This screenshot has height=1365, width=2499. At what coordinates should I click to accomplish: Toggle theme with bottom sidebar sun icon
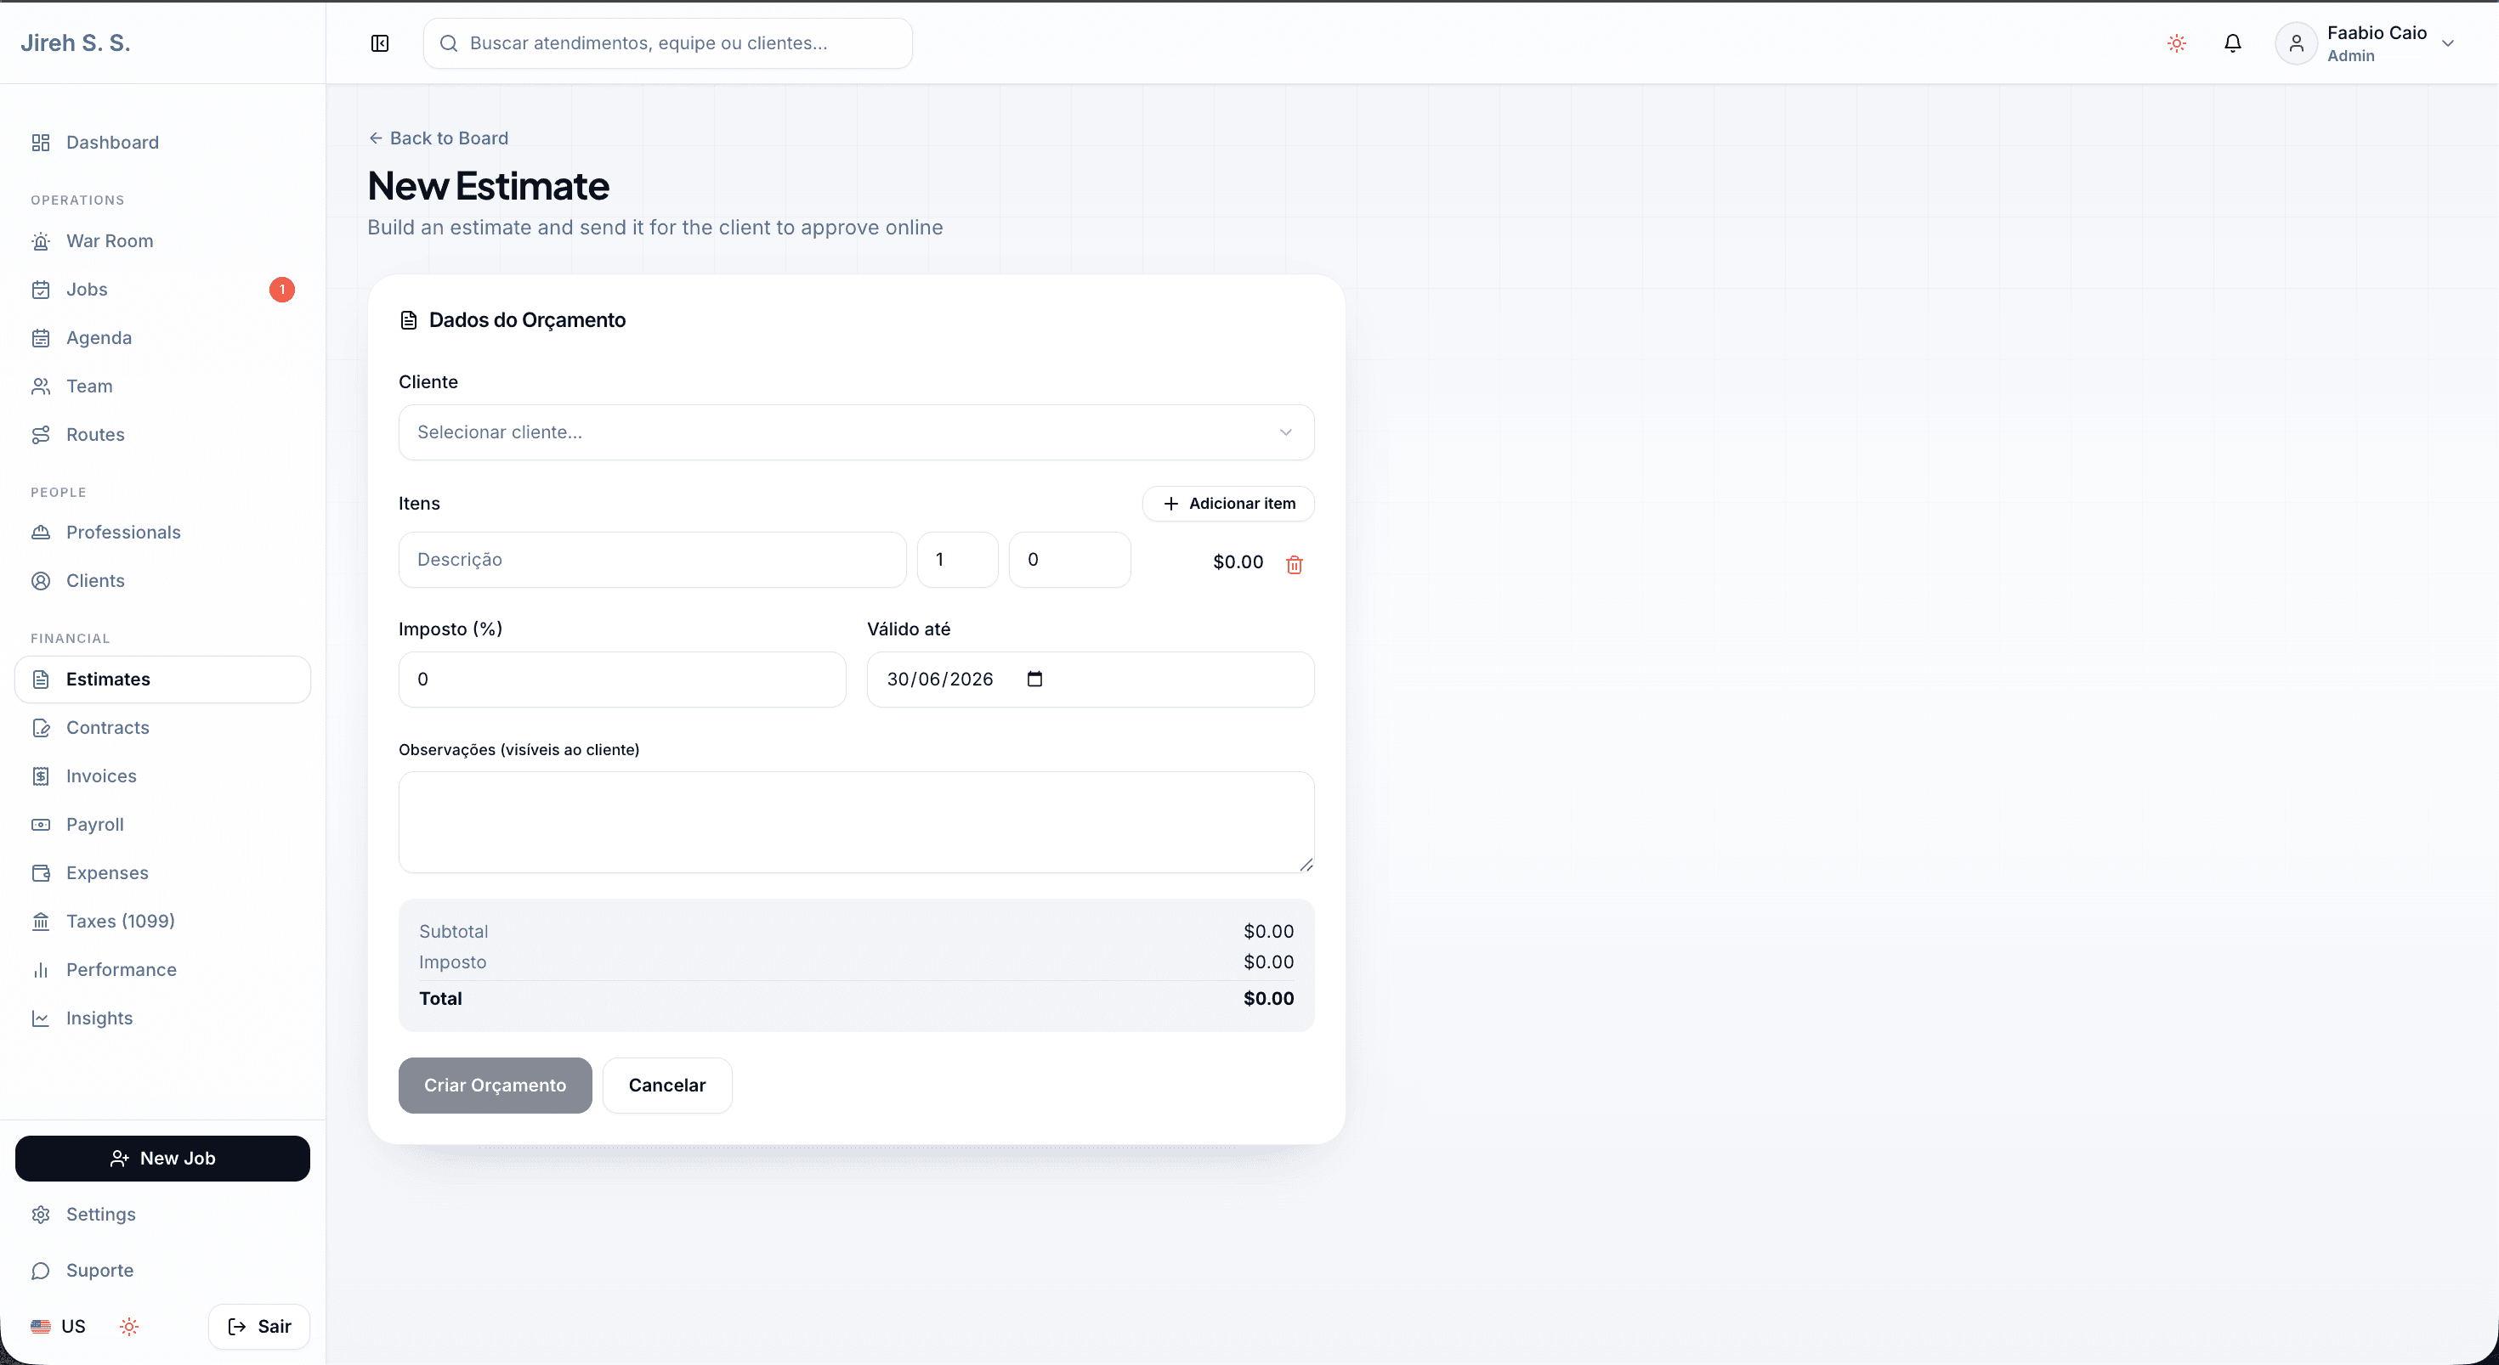[x=129, y=1327]
